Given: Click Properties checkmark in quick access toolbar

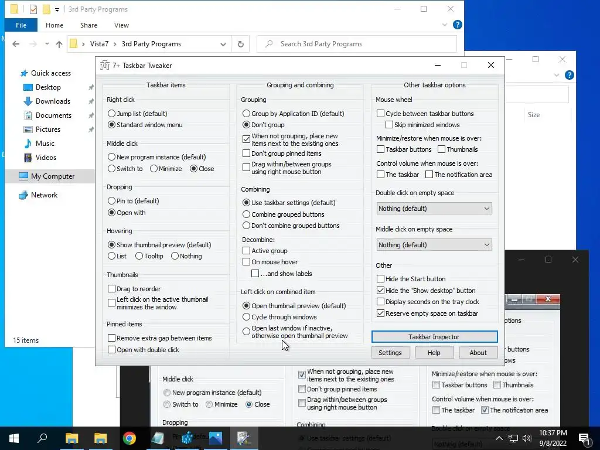Looking at the screenshot, I should [x=33, y=9].
